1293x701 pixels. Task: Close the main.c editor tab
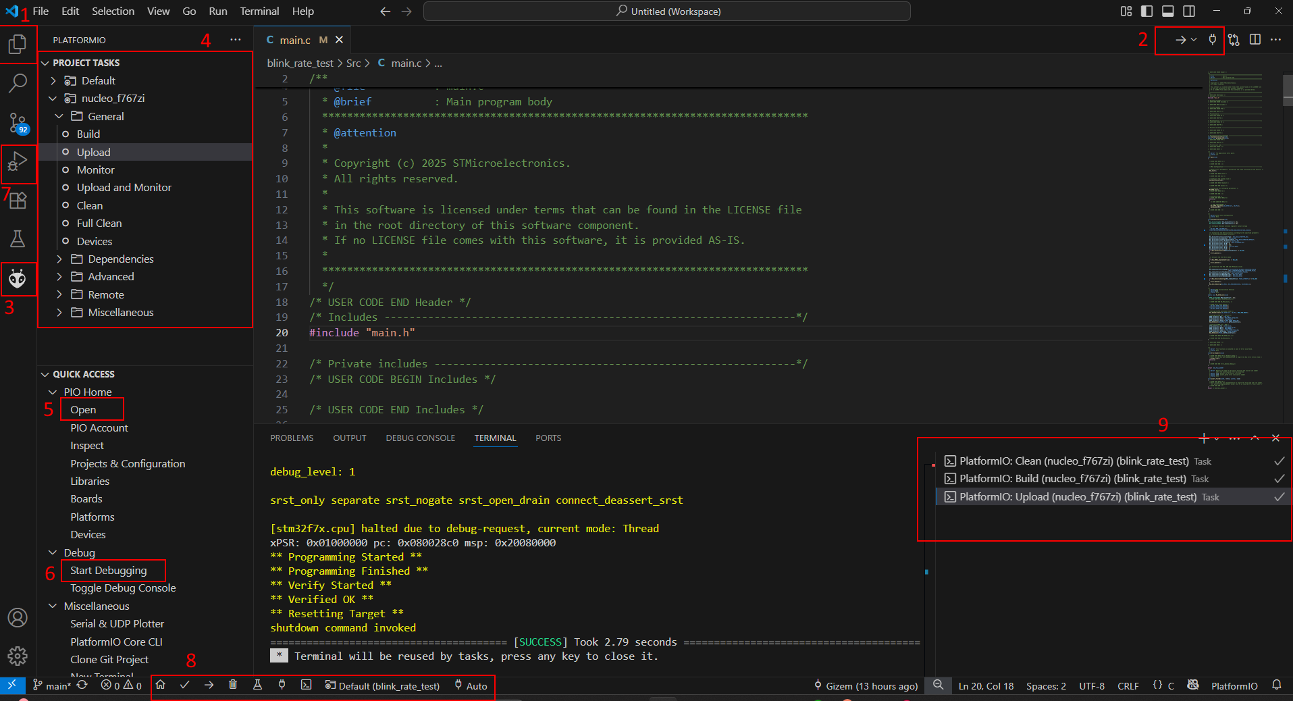point(339,40)
